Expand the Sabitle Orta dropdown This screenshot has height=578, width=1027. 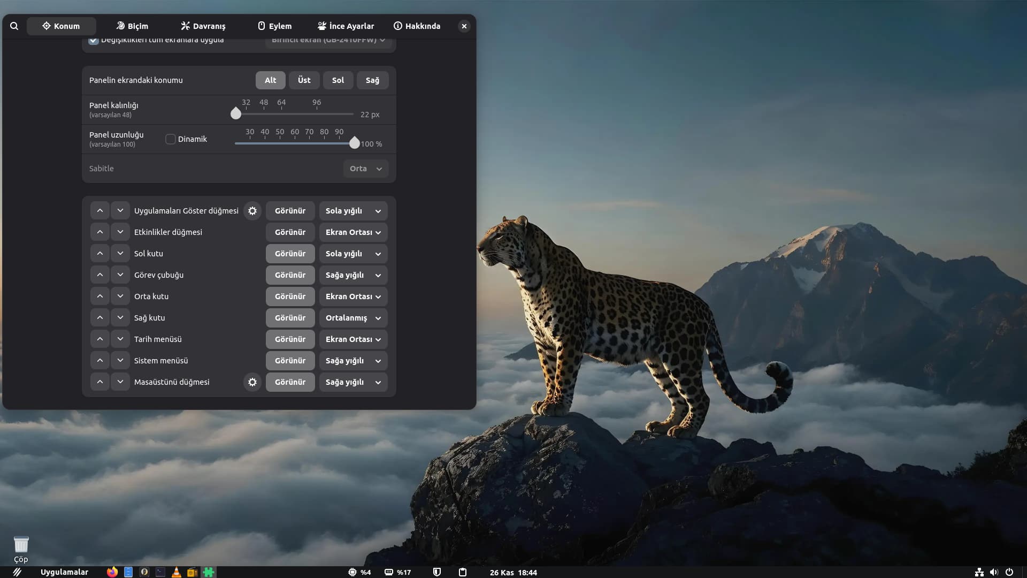click(x=366, y=169)
